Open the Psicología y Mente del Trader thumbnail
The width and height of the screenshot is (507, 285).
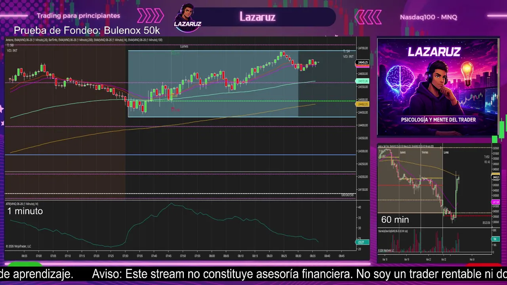[x=438, y=87]
